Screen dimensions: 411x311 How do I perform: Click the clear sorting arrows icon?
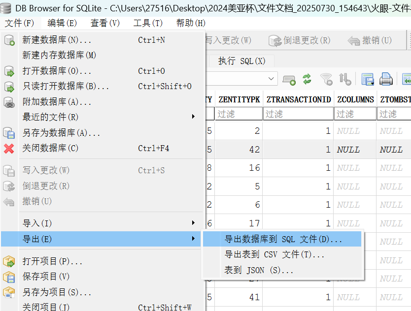click(x=344, y=79)
